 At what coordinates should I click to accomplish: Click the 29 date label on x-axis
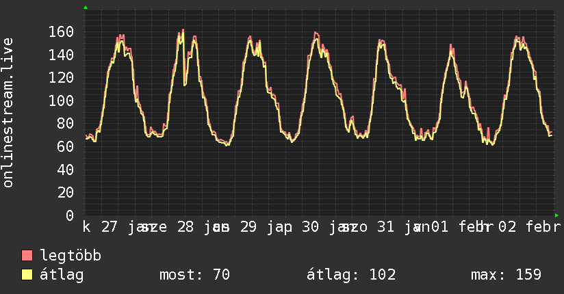(248, 227)
